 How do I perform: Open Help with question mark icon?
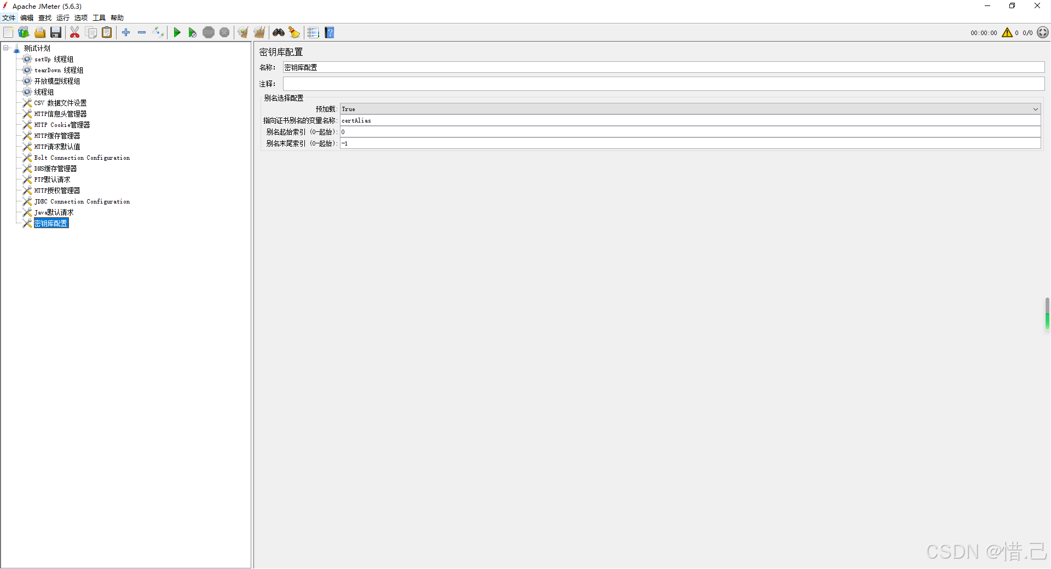pos(330,33)
